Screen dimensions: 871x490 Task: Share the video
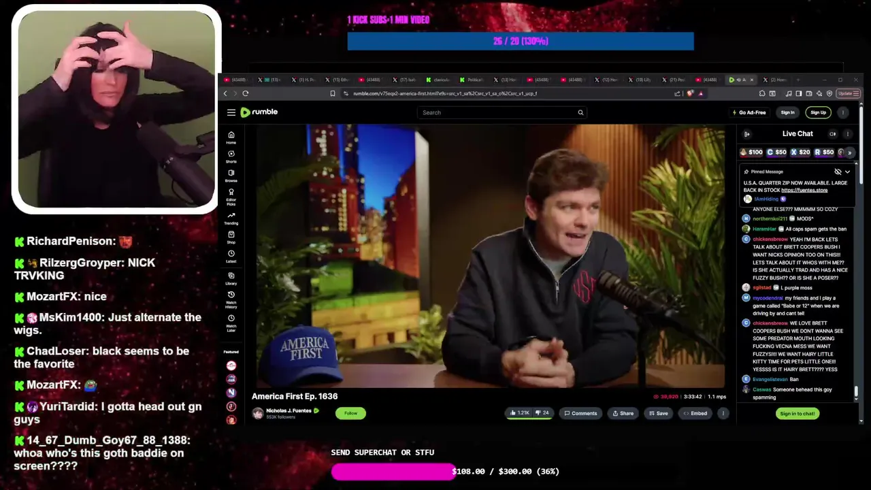(623, 413)
